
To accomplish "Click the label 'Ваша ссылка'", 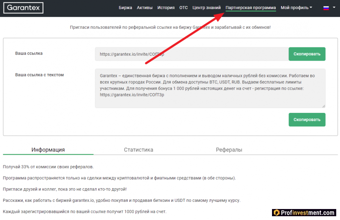I will (29, 53).
